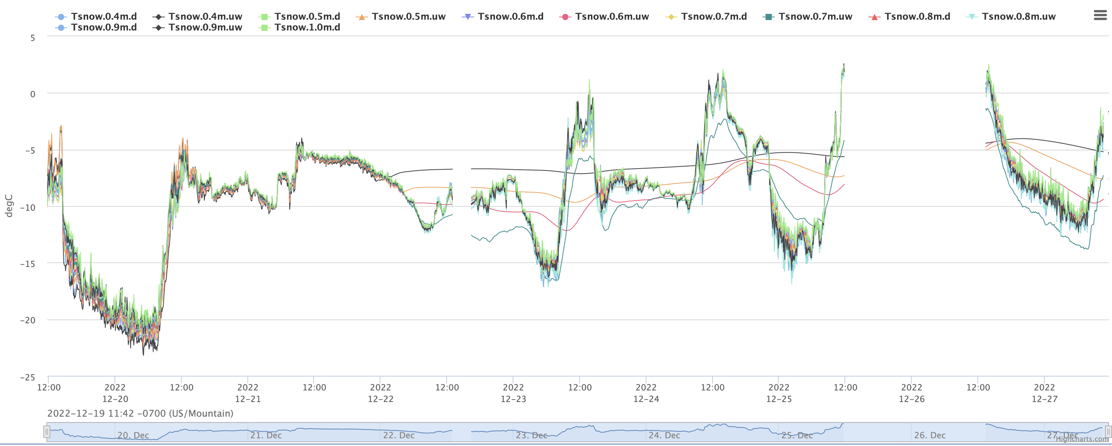Open the chart context hamburger menu
1112x446 pixels.
(x=1100, y=15)
